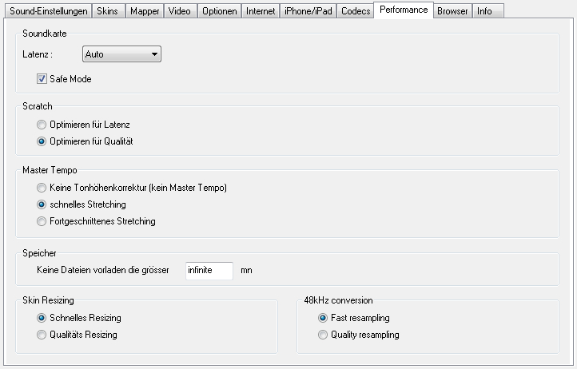
Task: Click the infinite memory input field
Action: tap(209, 271)
